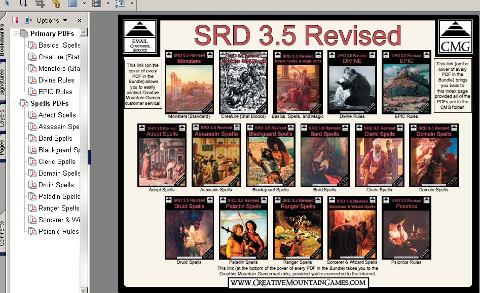Open the Basics, Spells & Magic Items cover
The image size is (480, 293).
[298, 82]
